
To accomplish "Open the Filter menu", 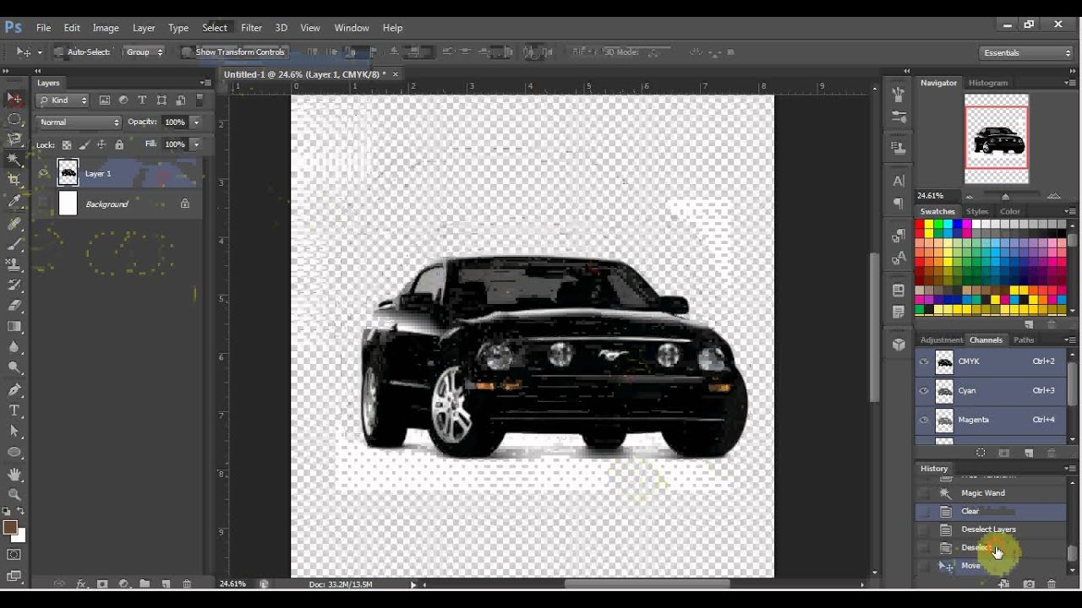I will point(251,28).
